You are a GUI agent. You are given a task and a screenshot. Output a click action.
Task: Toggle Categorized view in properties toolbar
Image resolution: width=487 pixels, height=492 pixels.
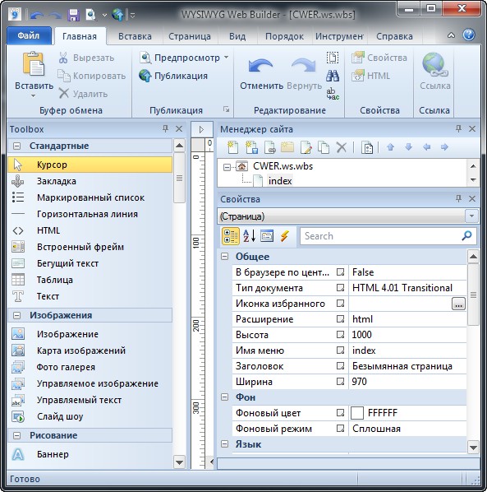pos(231,236)
